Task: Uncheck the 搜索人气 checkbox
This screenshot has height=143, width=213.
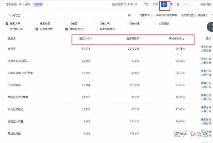Action: coord(7,24)
